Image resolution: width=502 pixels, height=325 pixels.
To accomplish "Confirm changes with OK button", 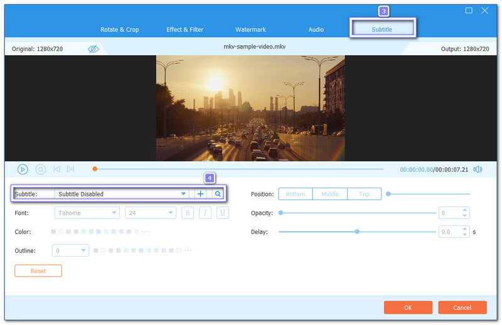I will (x=408, y=307).
